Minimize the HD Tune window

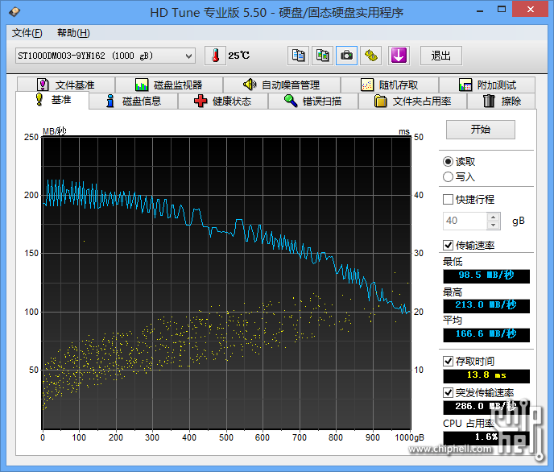coord(480,10)
